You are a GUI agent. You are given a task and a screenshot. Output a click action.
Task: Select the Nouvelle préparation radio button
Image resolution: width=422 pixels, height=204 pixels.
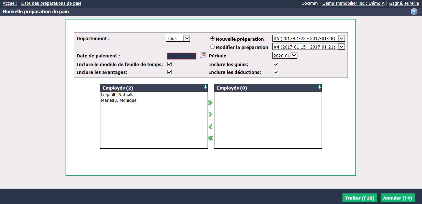click(212, 39)
